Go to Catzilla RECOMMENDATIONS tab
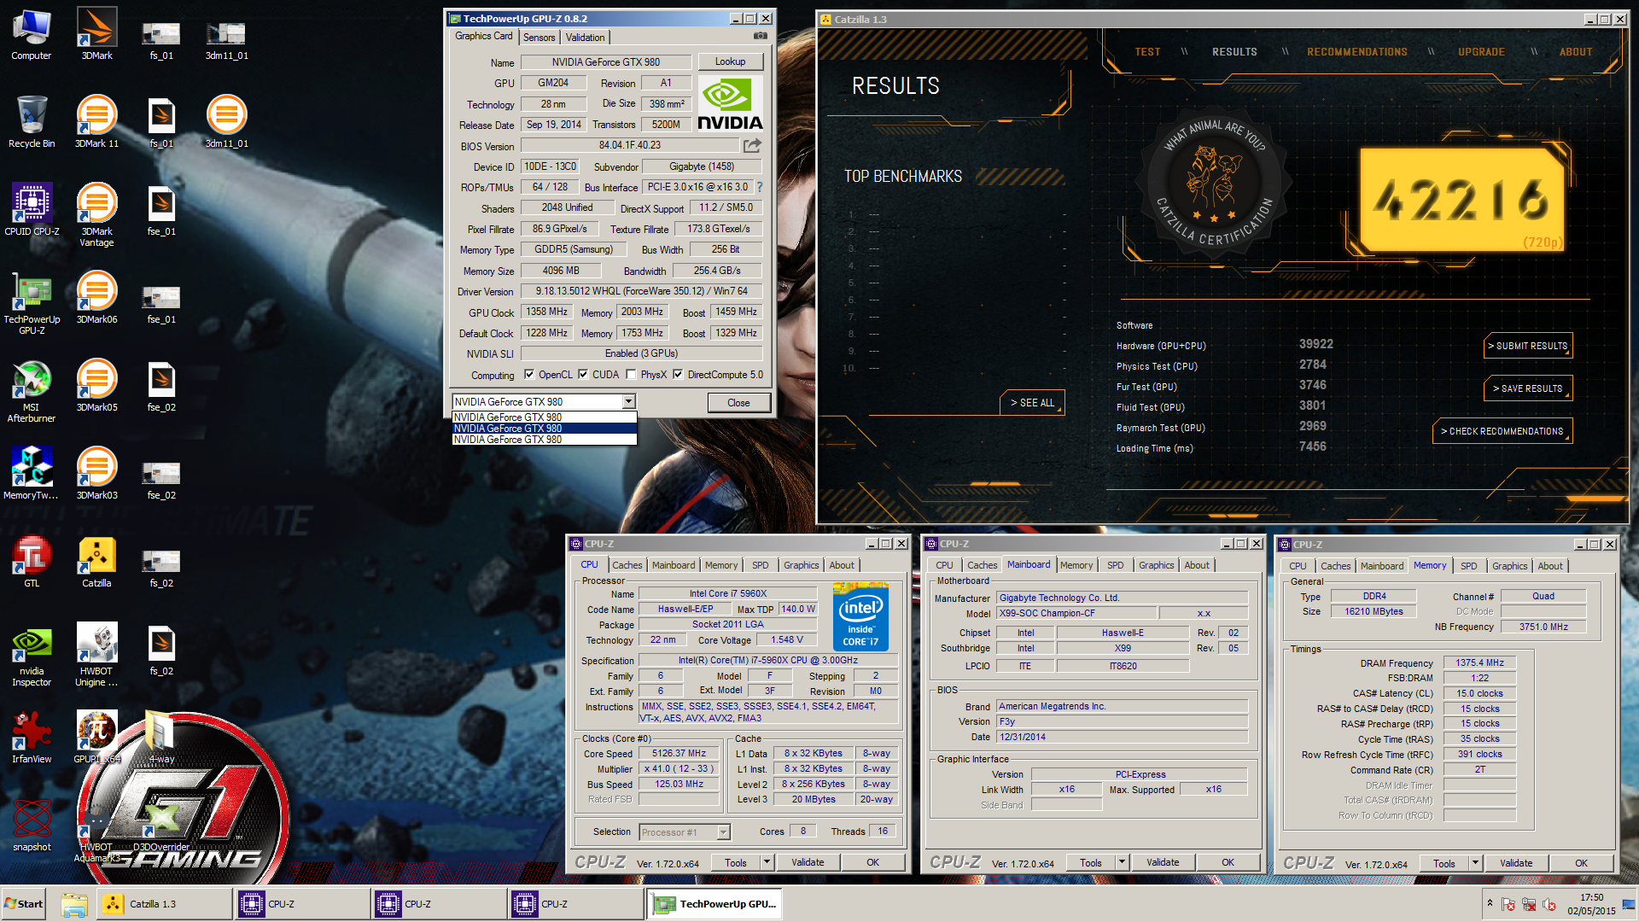1639x922 pixels. coord(1357,52)
